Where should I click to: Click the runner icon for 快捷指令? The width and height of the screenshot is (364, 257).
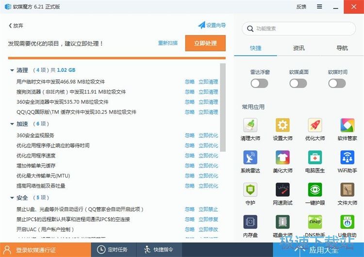pyautogui.click(x=147, y=250)
